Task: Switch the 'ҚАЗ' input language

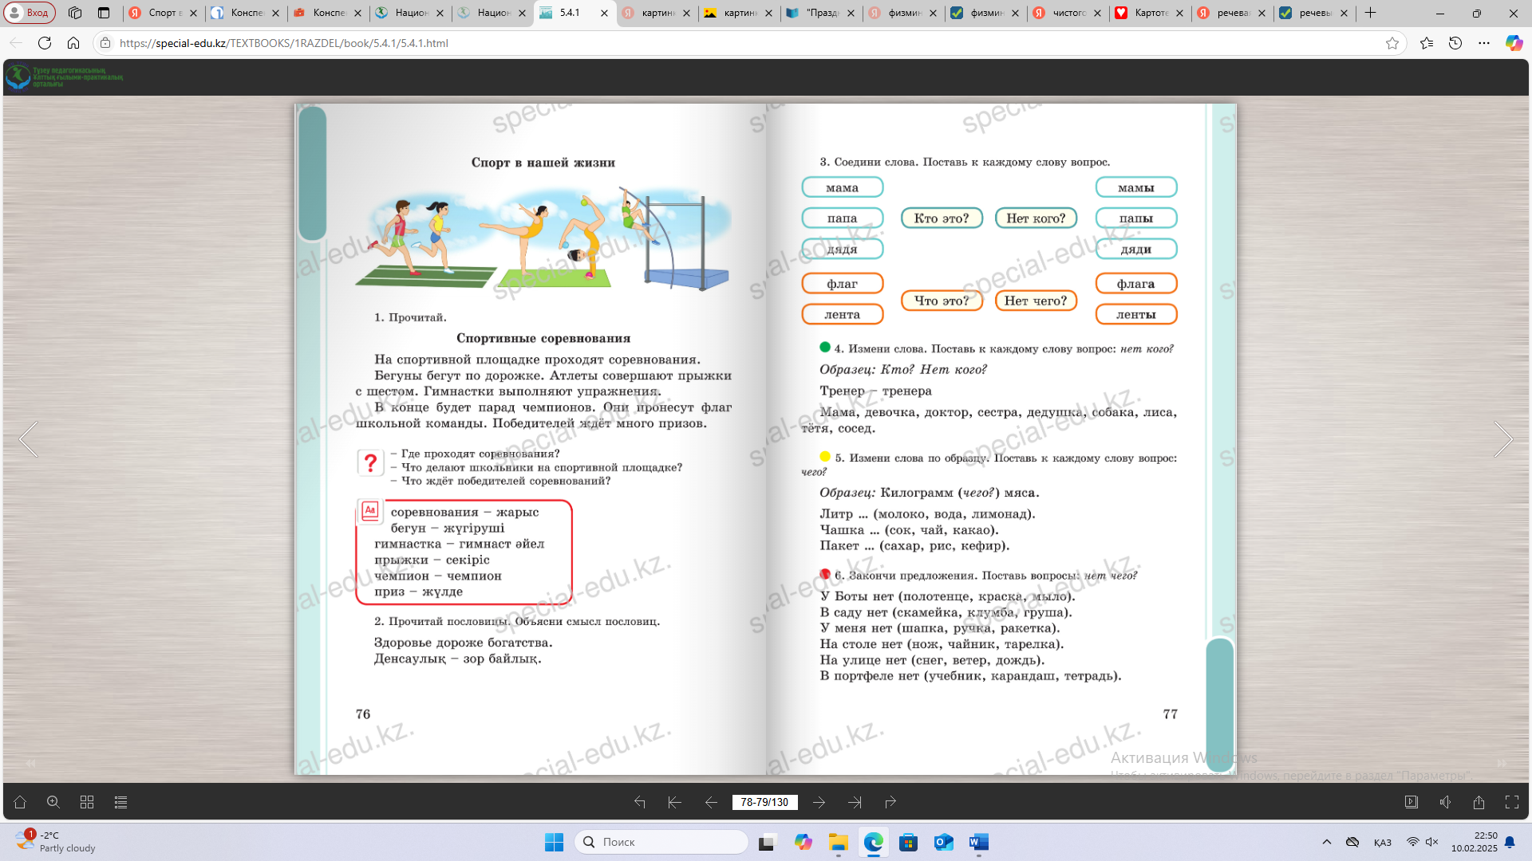Action: [1383, 843]
